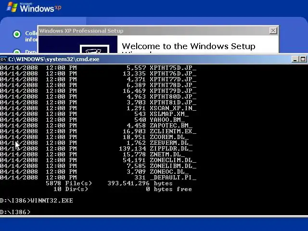Click the 10 Dir(s) summary text
Screen dimensions: 308x231
click(71, 189)
